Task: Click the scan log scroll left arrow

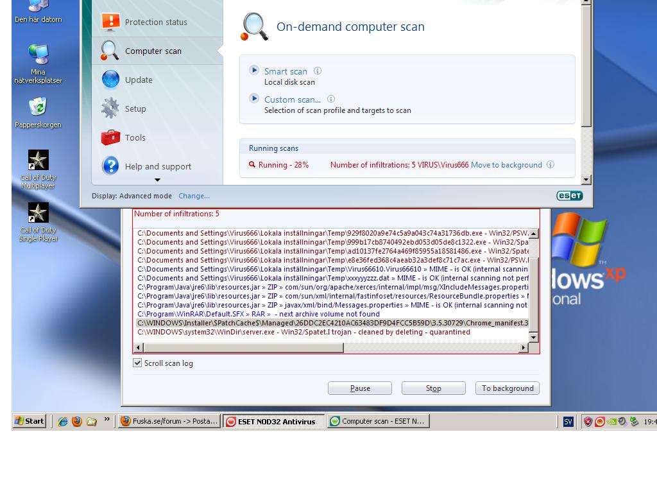Action: (139, 347)
